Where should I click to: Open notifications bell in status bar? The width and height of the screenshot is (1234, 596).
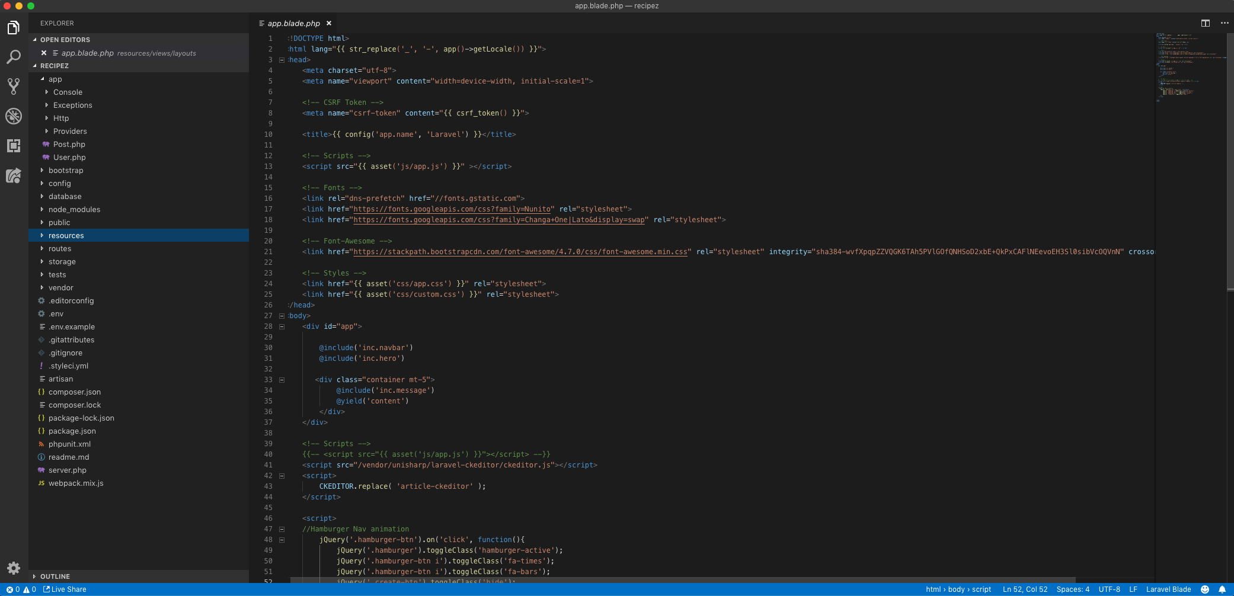click(x=1222, y=589)
